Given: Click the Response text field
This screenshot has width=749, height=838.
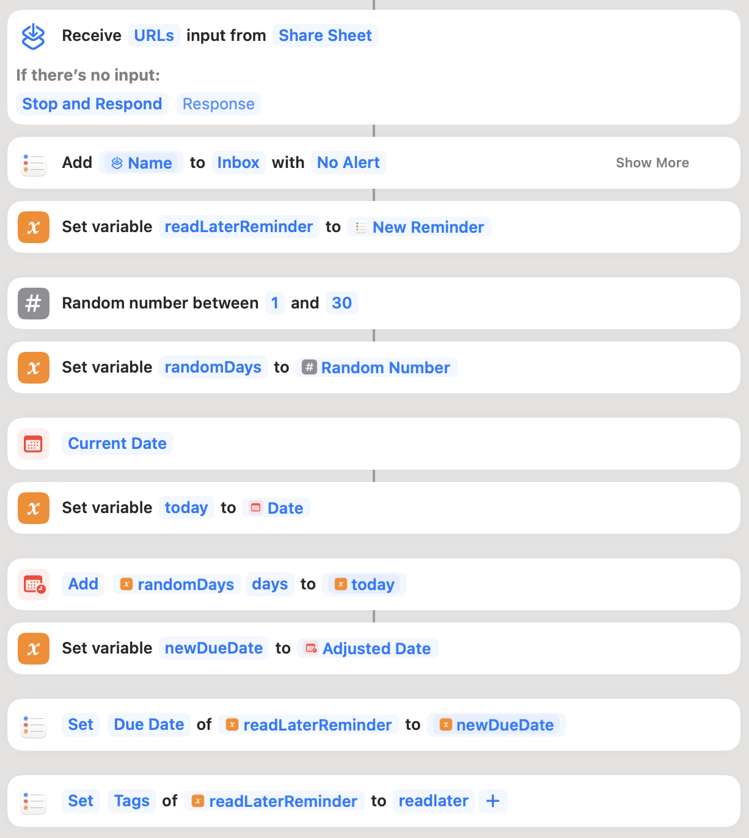Looking at the screenshot, I should [219, 104].
